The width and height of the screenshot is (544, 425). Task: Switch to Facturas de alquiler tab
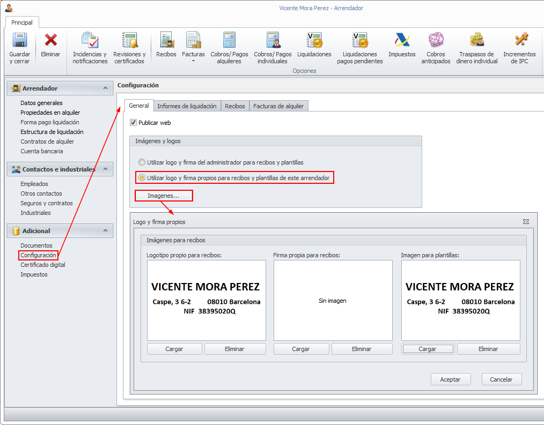coord(278,106)
